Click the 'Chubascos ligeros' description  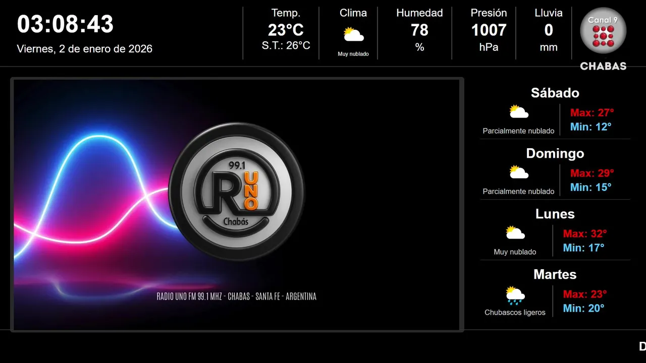point(515,313)
